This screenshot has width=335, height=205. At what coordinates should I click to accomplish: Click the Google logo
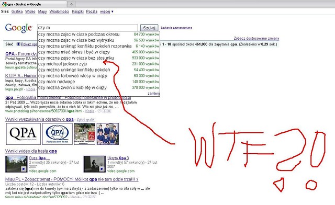point(19,28)
